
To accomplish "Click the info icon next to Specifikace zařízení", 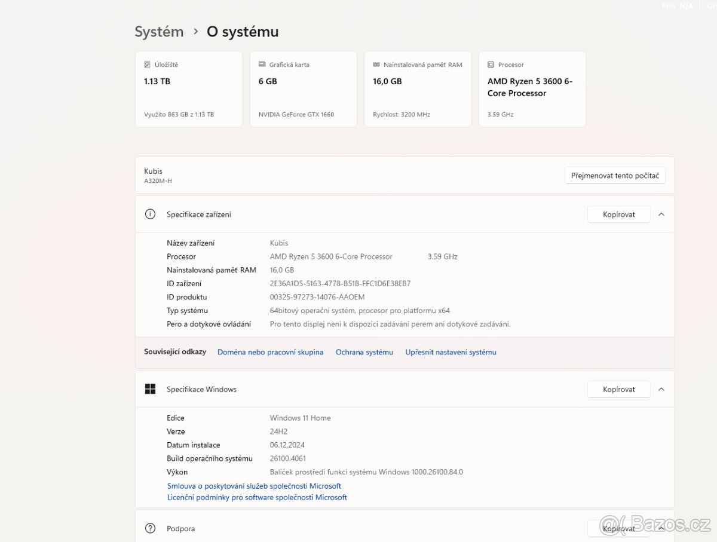I will coord(150,214).
